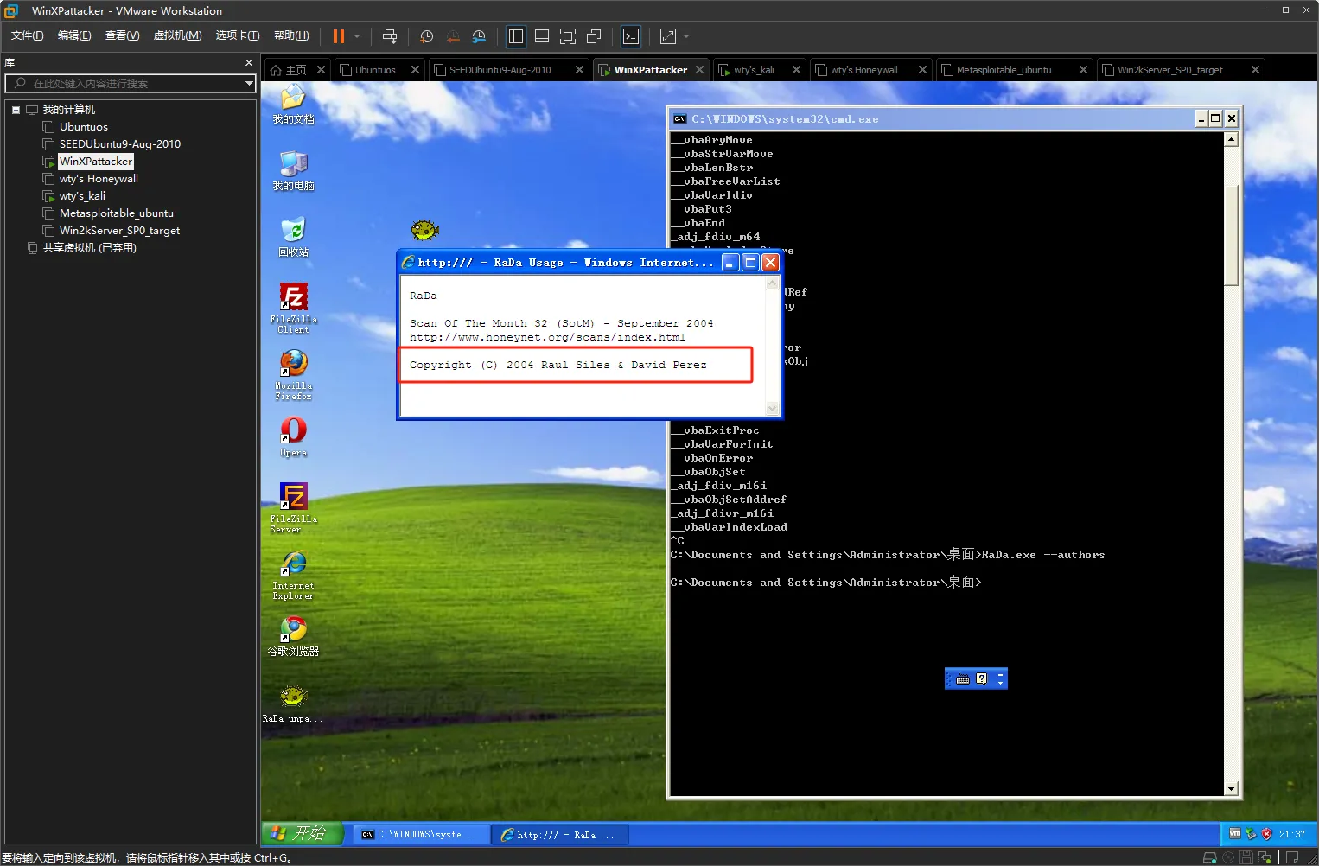Click the safely remove hardware tray icon
1319x866 pixels.
pos(1251,834)
